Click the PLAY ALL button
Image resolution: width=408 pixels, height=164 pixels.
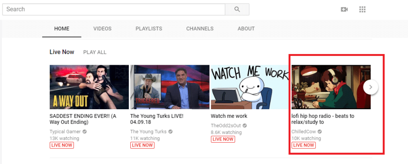pos(95,52)
